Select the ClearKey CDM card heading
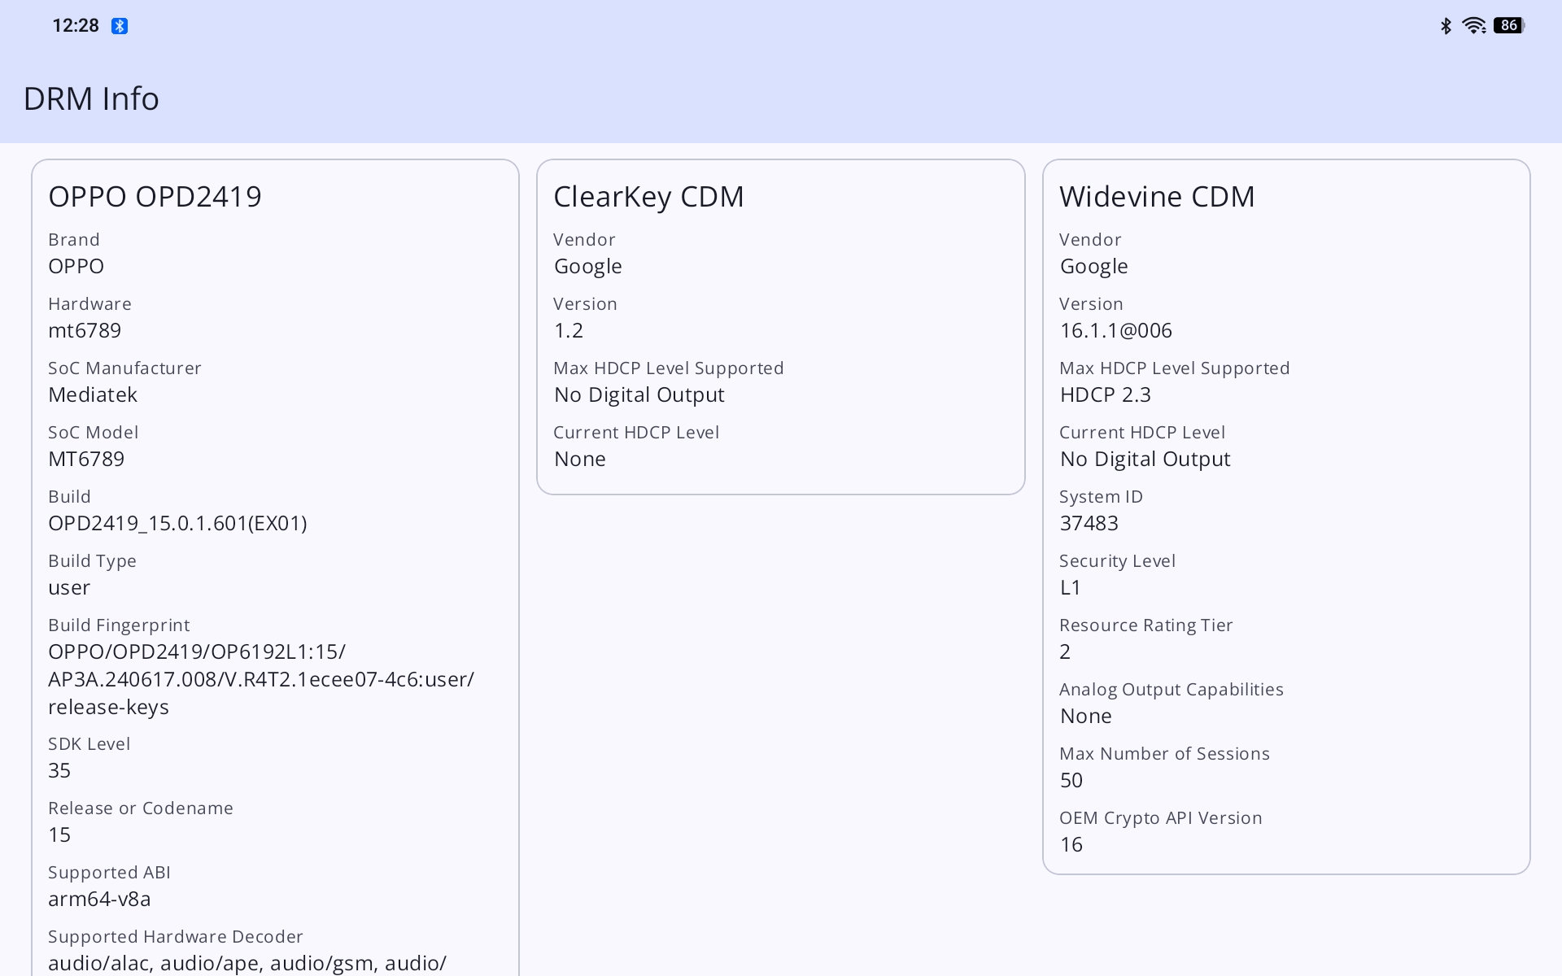 tap(648, 197)
